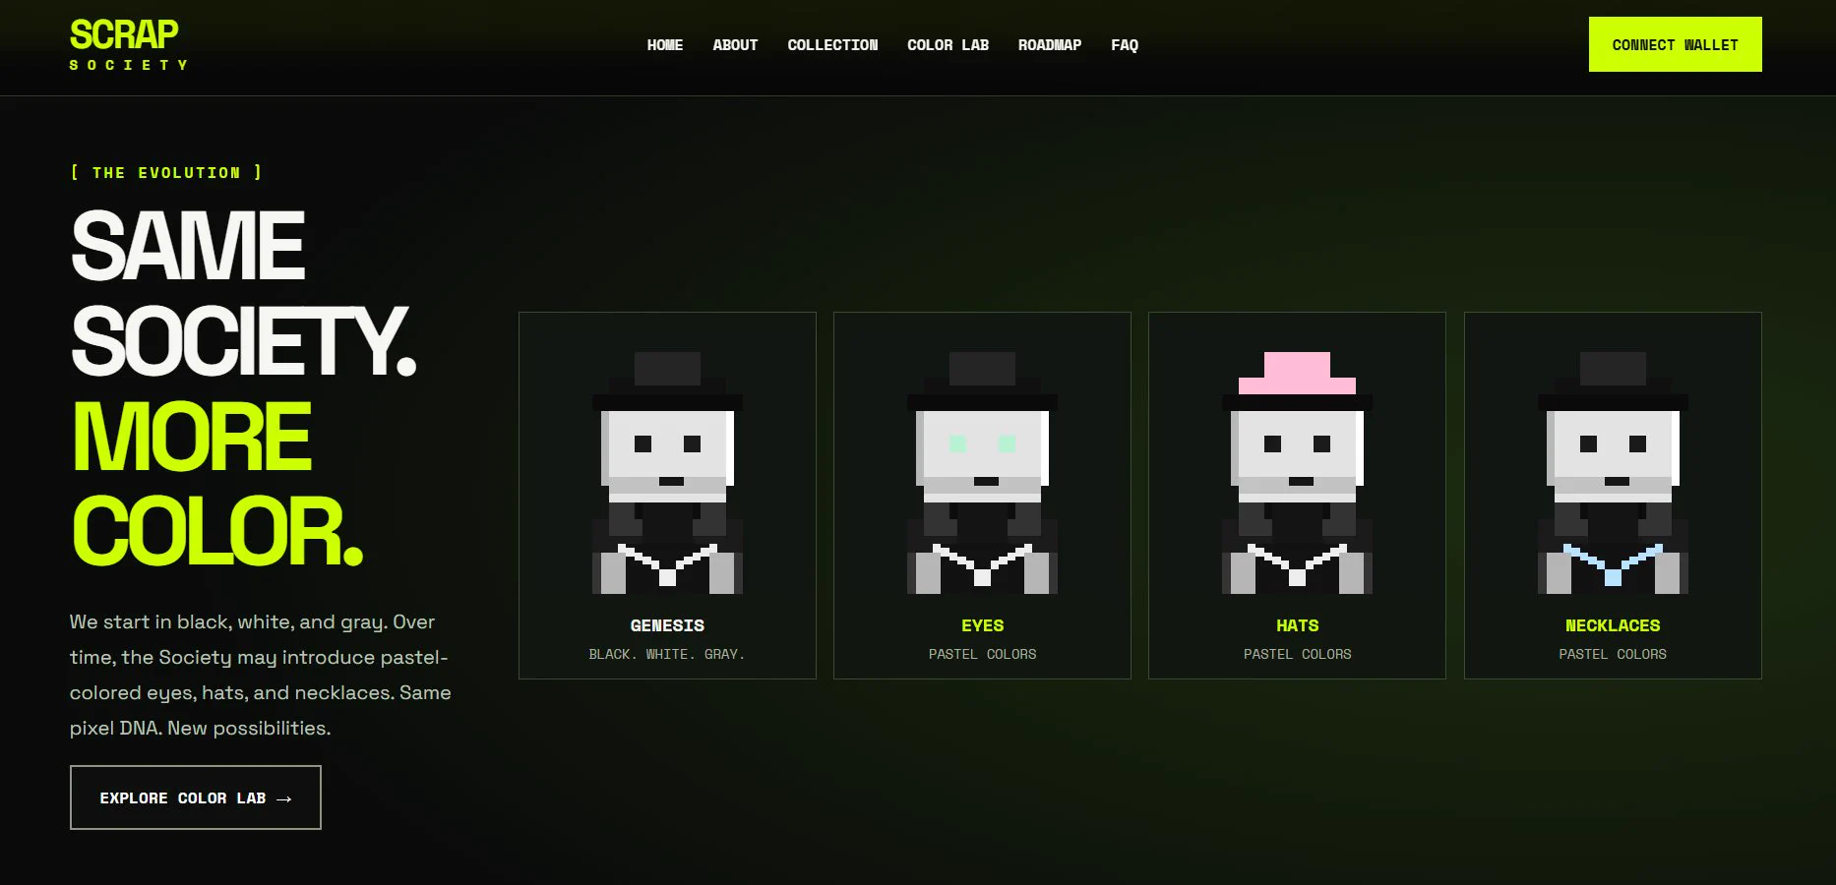Screen dimensions: 1836x885
Task: Click 'PASTEL COLORS' under the Necklaces card
Action: (1613, 654)
